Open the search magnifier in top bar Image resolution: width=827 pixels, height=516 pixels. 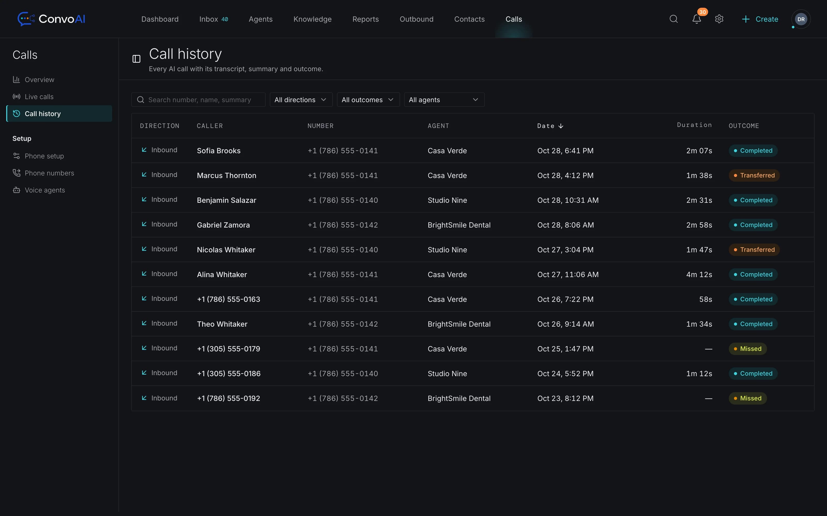pos(673,19)
